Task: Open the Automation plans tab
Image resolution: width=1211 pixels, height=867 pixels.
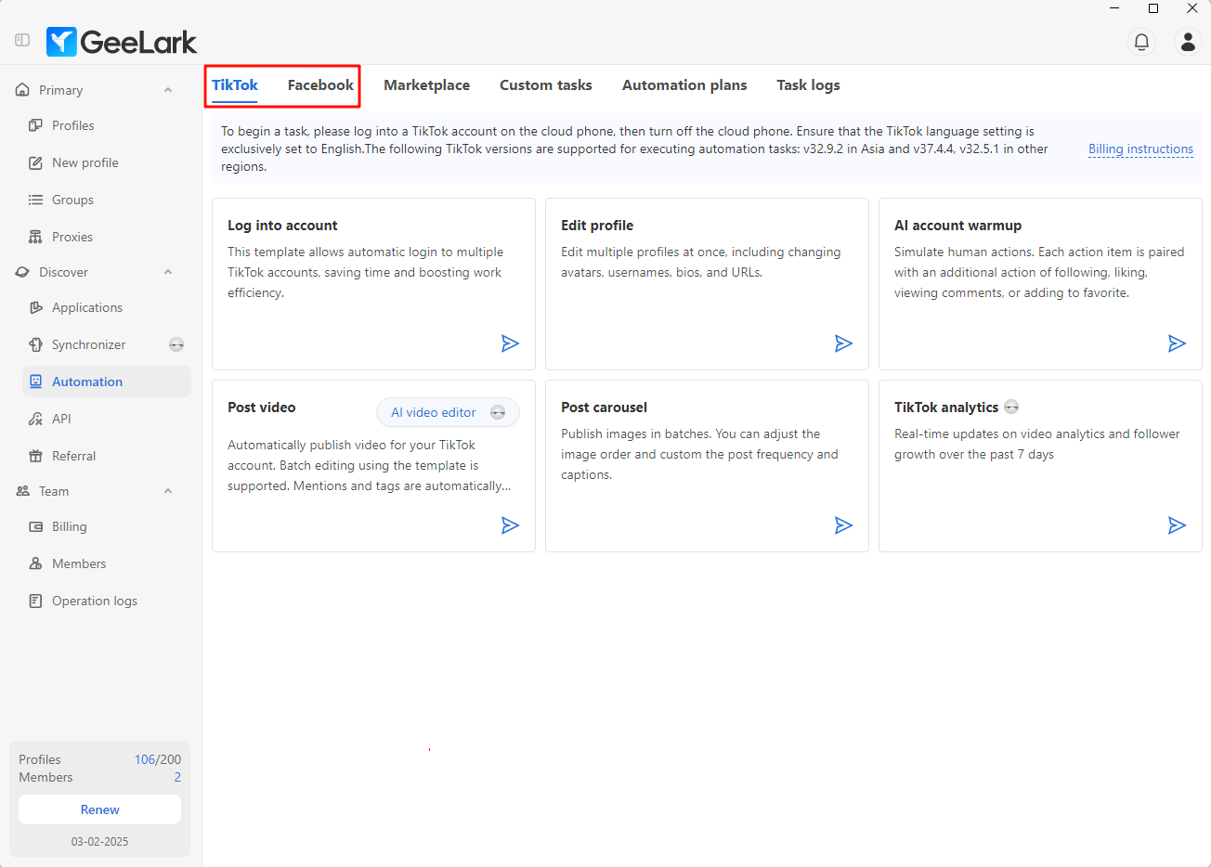Action: tap(684, 85)
